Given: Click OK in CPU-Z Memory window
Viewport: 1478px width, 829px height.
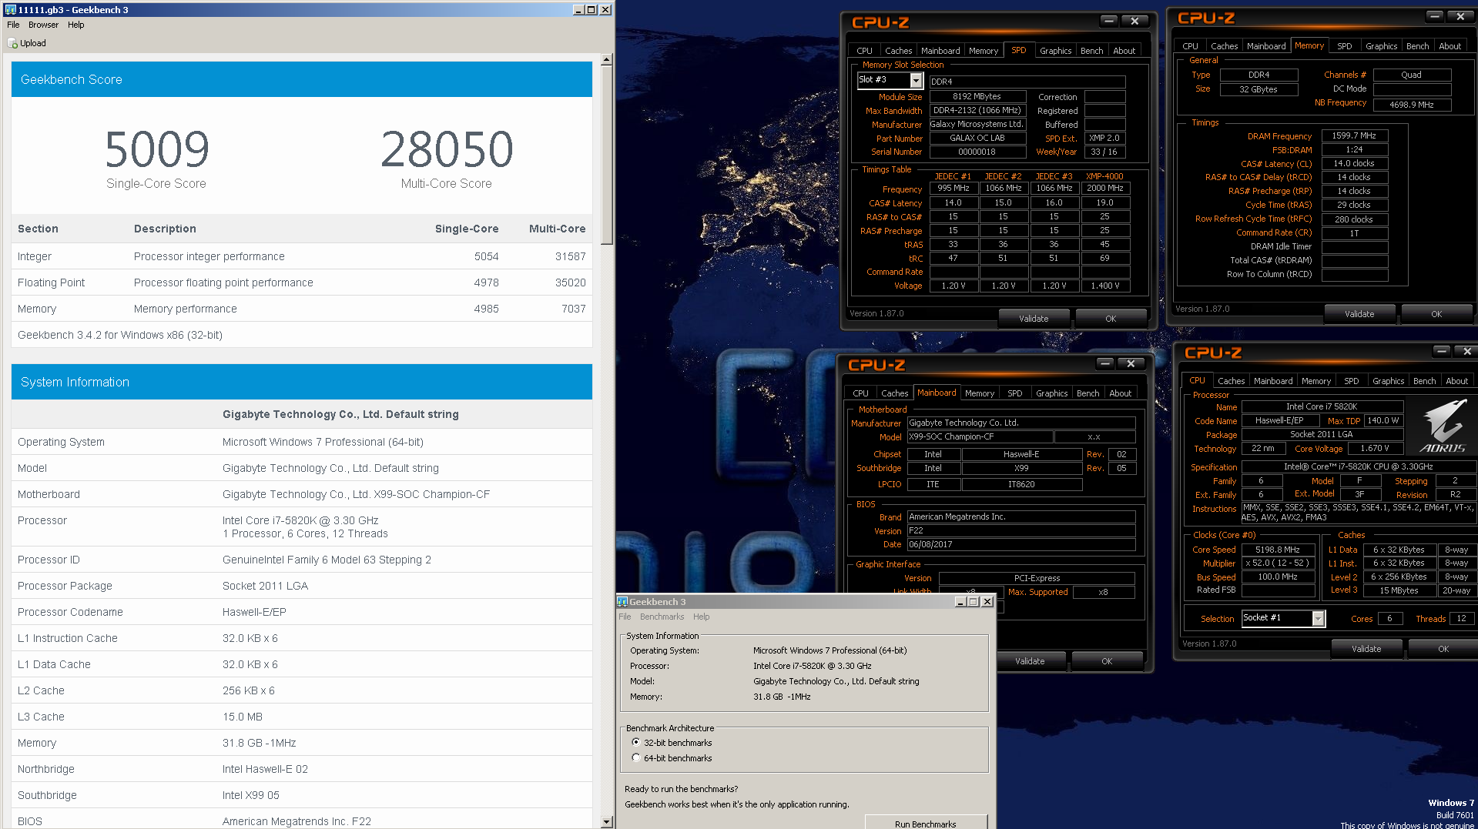Looking at the screenshot, I should point(1436,314).
